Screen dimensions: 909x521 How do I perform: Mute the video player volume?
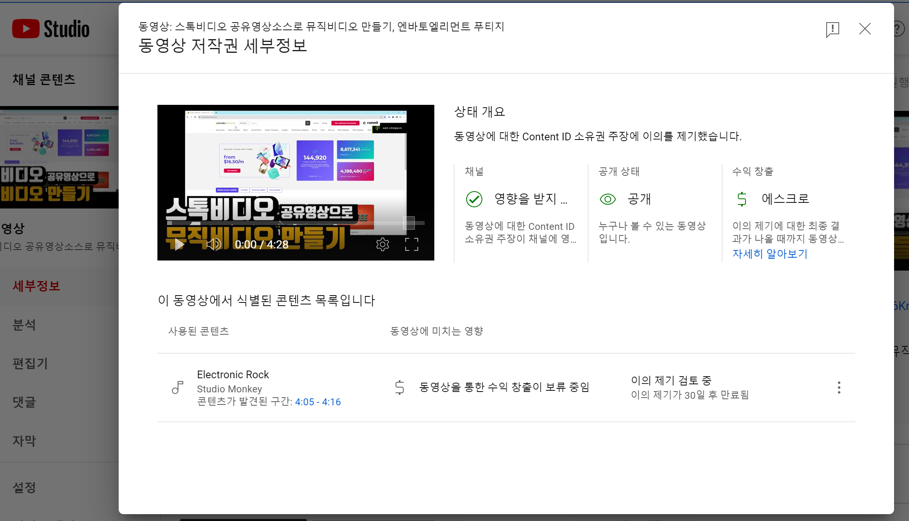click(x=213, y=244)
